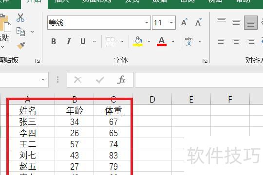Viewport: 263px width, 175px height.
Task: Select cell containing 刘七
Action: pyautogui.click(x=28, y=155)
